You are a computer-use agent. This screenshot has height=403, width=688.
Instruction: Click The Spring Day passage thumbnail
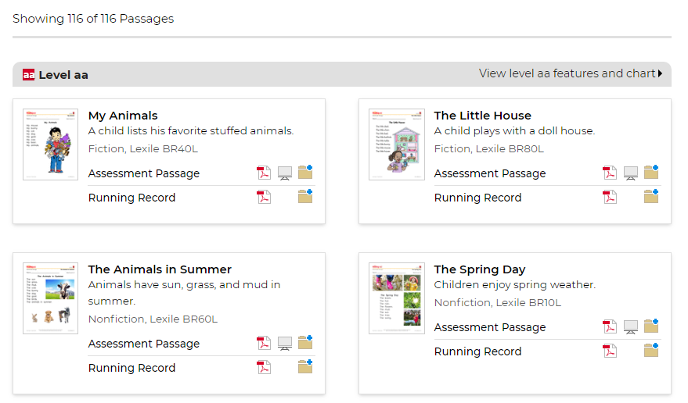tap(397, 298)
